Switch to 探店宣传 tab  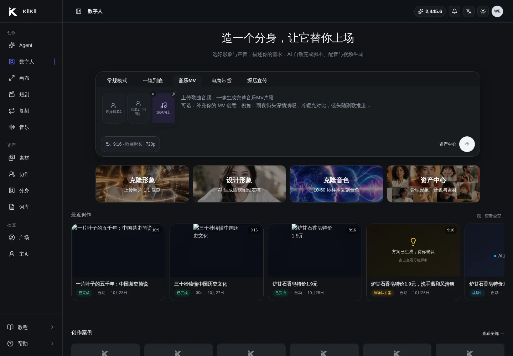(x=257, y=80)
